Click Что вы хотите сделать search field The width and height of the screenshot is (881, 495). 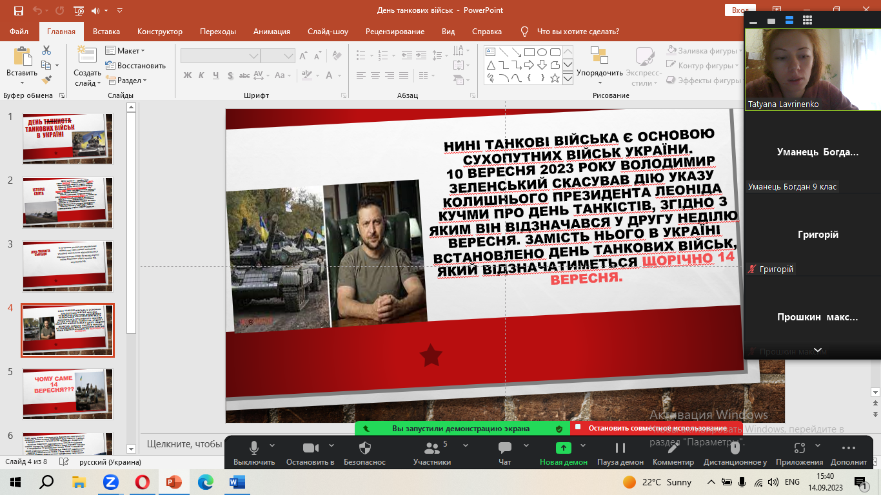click(578, 32)
